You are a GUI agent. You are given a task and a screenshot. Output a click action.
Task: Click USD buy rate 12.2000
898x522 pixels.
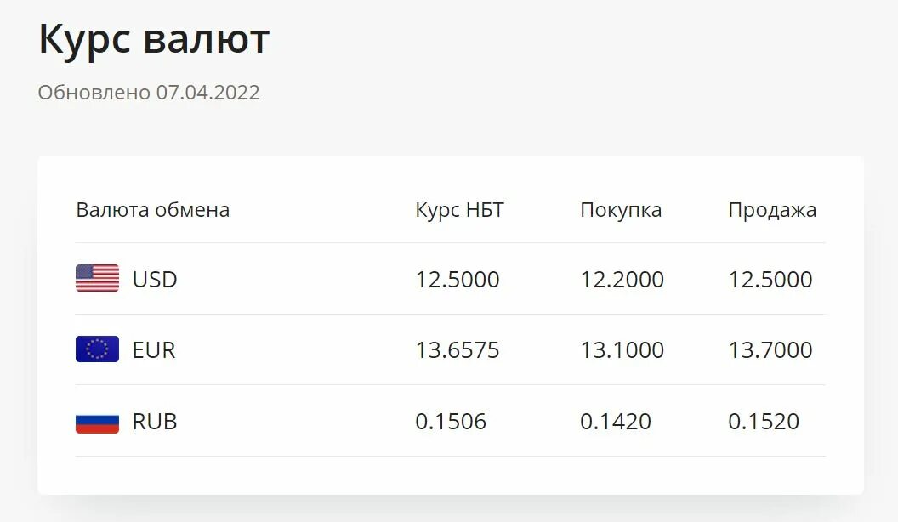tap(622, 279)
